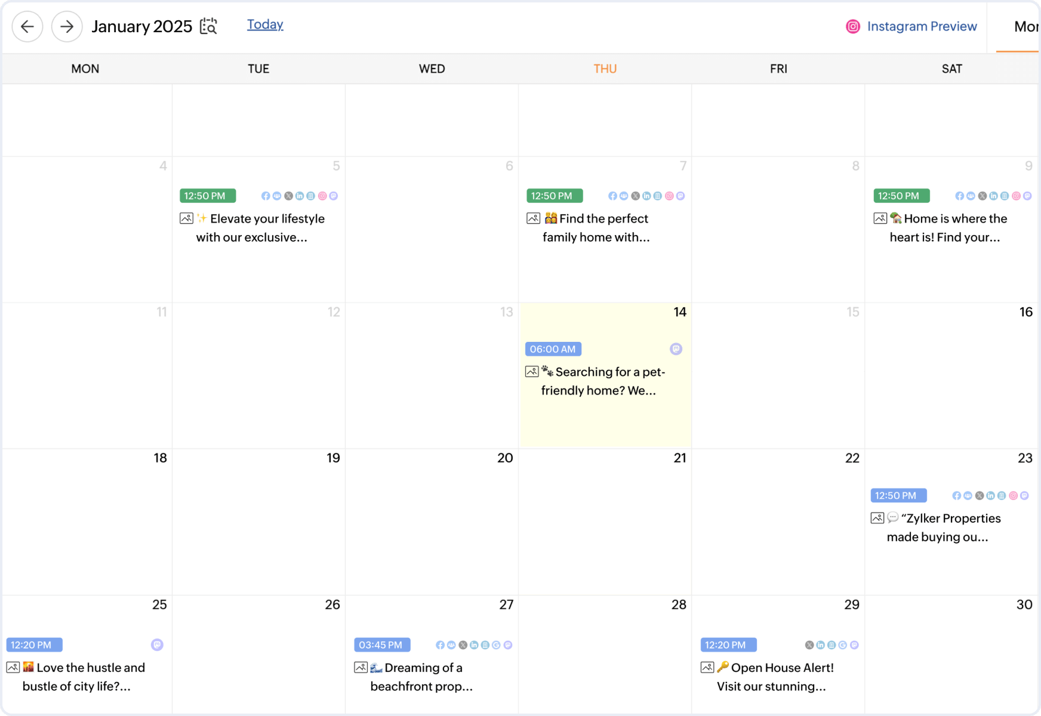Click the Mastodon icon on the Love the hustle post
This screenshot has height=716, width=1041.
coord(157,644)
